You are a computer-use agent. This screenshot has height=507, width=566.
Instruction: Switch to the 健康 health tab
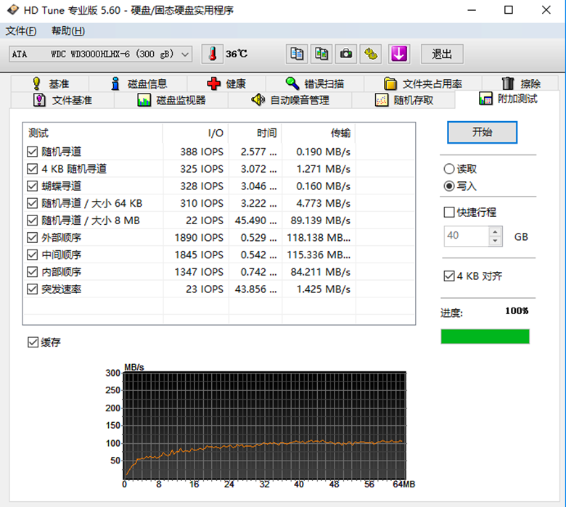(226, 83)
